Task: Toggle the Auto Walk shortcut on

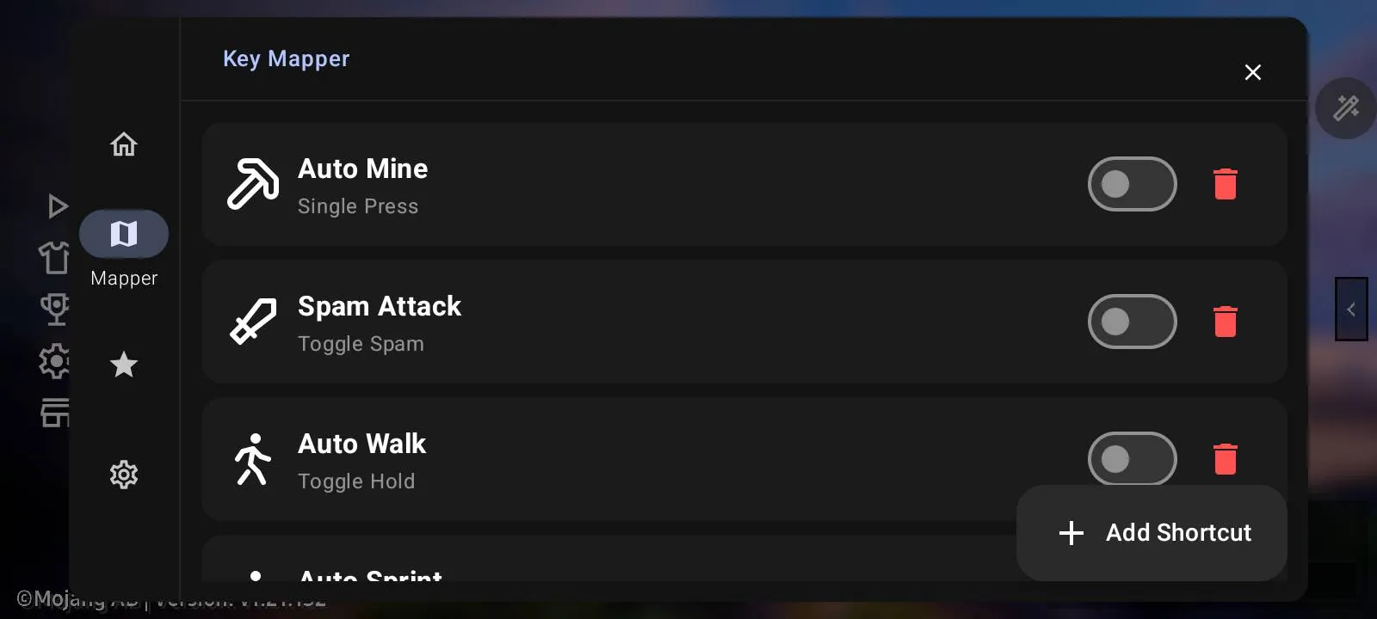Action: pos(1132,459)
